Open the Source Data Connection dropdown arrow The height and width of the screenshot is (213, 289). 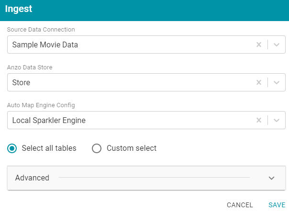[x=277, y=45]
